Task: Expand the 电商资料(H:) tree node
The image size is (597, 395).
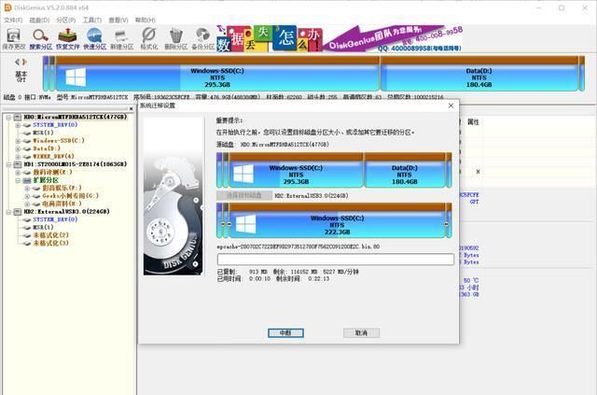Action: 27,204
